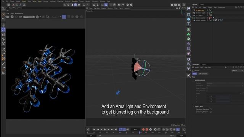
Task: Click the text spline T icon in right palette
Action: 189,24
